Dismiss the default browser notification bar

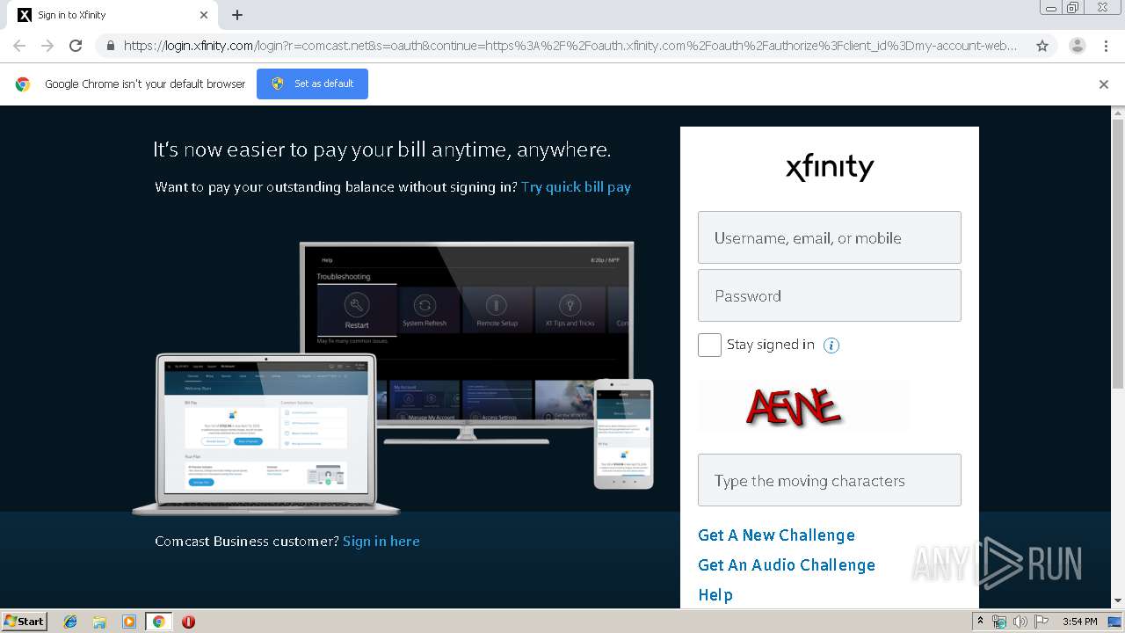click(1104, 84)
